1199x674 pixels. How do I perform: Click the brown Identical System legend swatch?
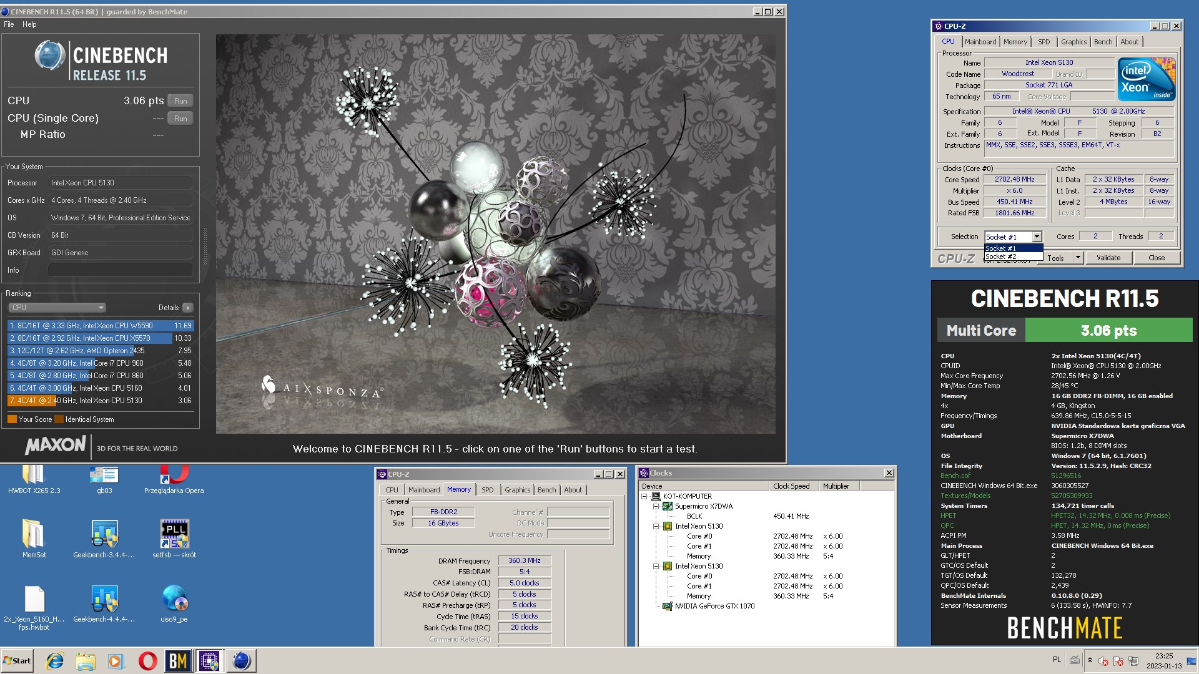59,419
